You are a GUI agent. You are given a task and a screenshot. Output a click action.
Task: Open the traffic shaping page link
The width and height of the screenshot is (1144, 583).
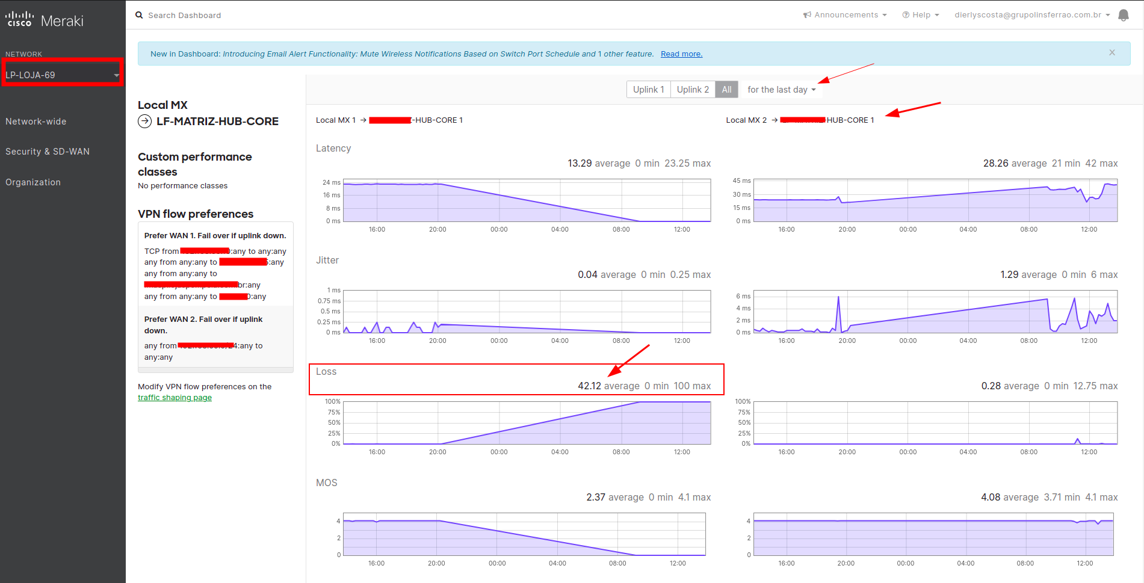pos(175,398)
